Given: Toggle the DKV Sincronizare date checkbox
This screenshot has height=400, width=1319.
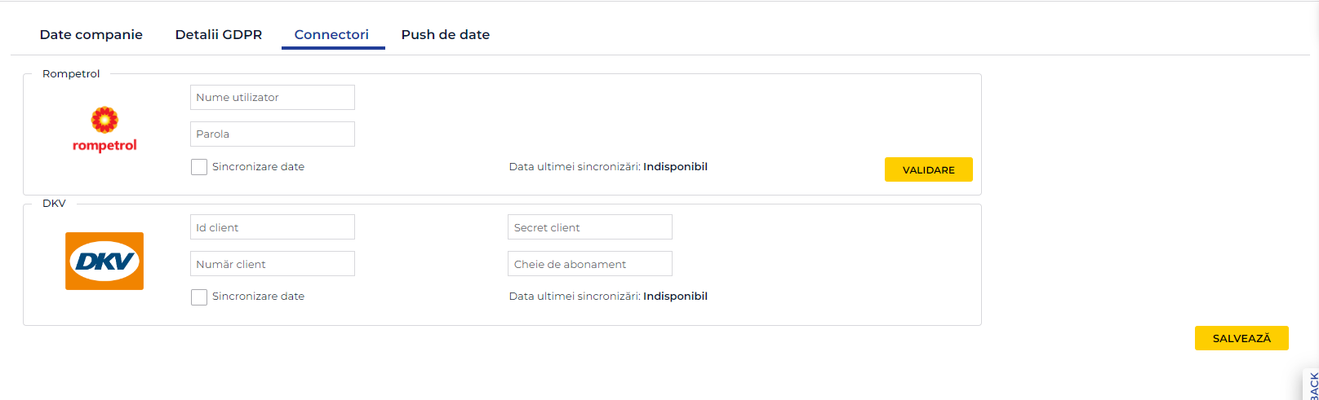Looking at the screenshot, I should point(199,297).
